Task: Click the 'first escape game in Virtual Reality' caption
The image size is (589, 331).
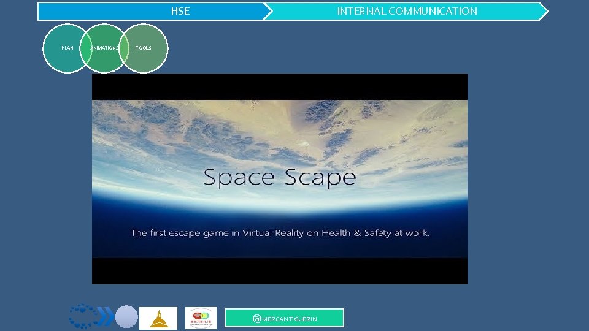Action: click(280, 233)
